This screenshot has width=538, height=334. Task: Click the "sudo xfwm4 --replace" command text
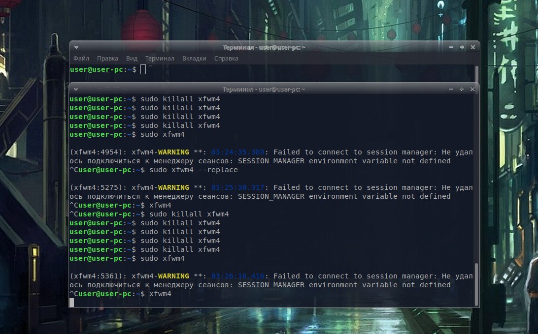tap(194, 170)
